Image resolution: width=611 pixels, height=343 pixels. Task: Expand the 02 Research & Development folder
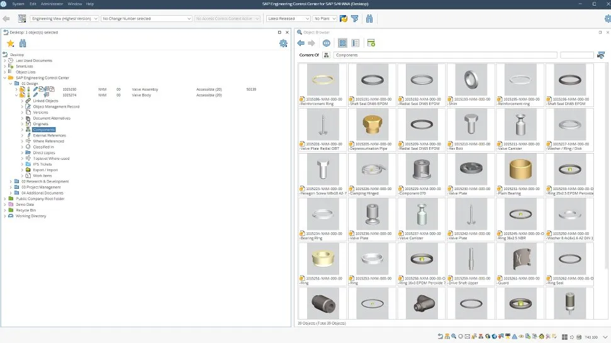pyautogui.click(x=12, y=181)
